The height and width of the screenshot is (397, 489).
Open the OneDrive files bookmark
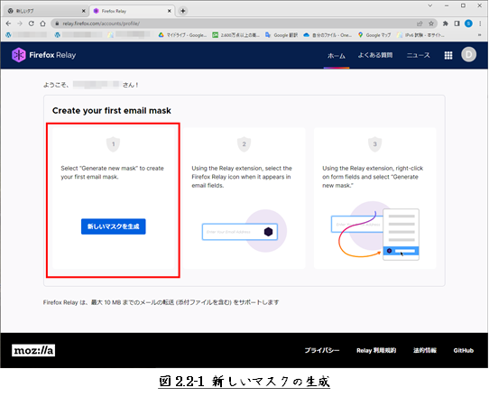pyautogui.click(x=328, y=35)
